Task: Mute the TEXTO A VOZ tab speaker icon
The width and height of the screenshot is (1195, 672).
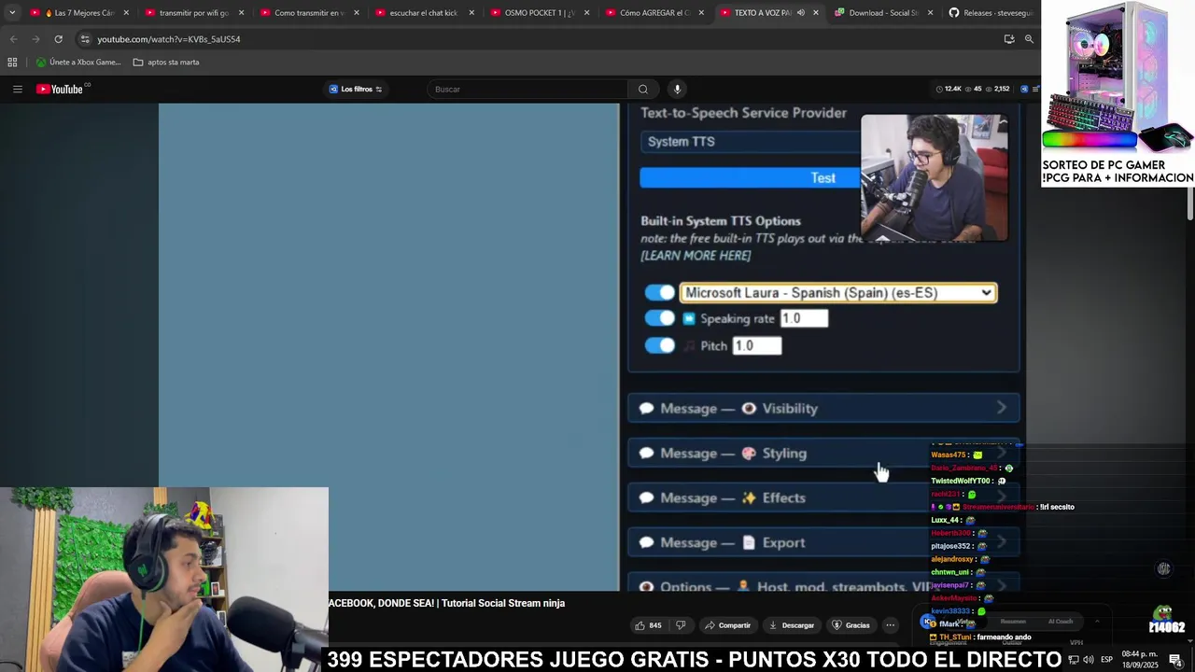Action: click(800, 13)
